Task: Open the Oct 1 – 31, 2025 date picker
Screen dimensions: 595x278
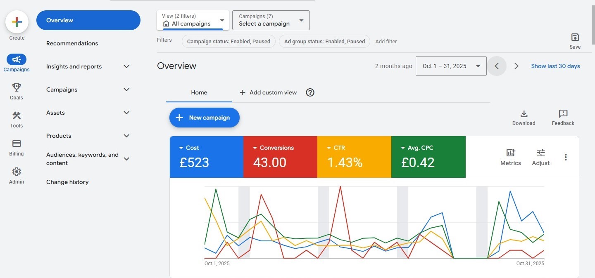Action: [451, 66]
